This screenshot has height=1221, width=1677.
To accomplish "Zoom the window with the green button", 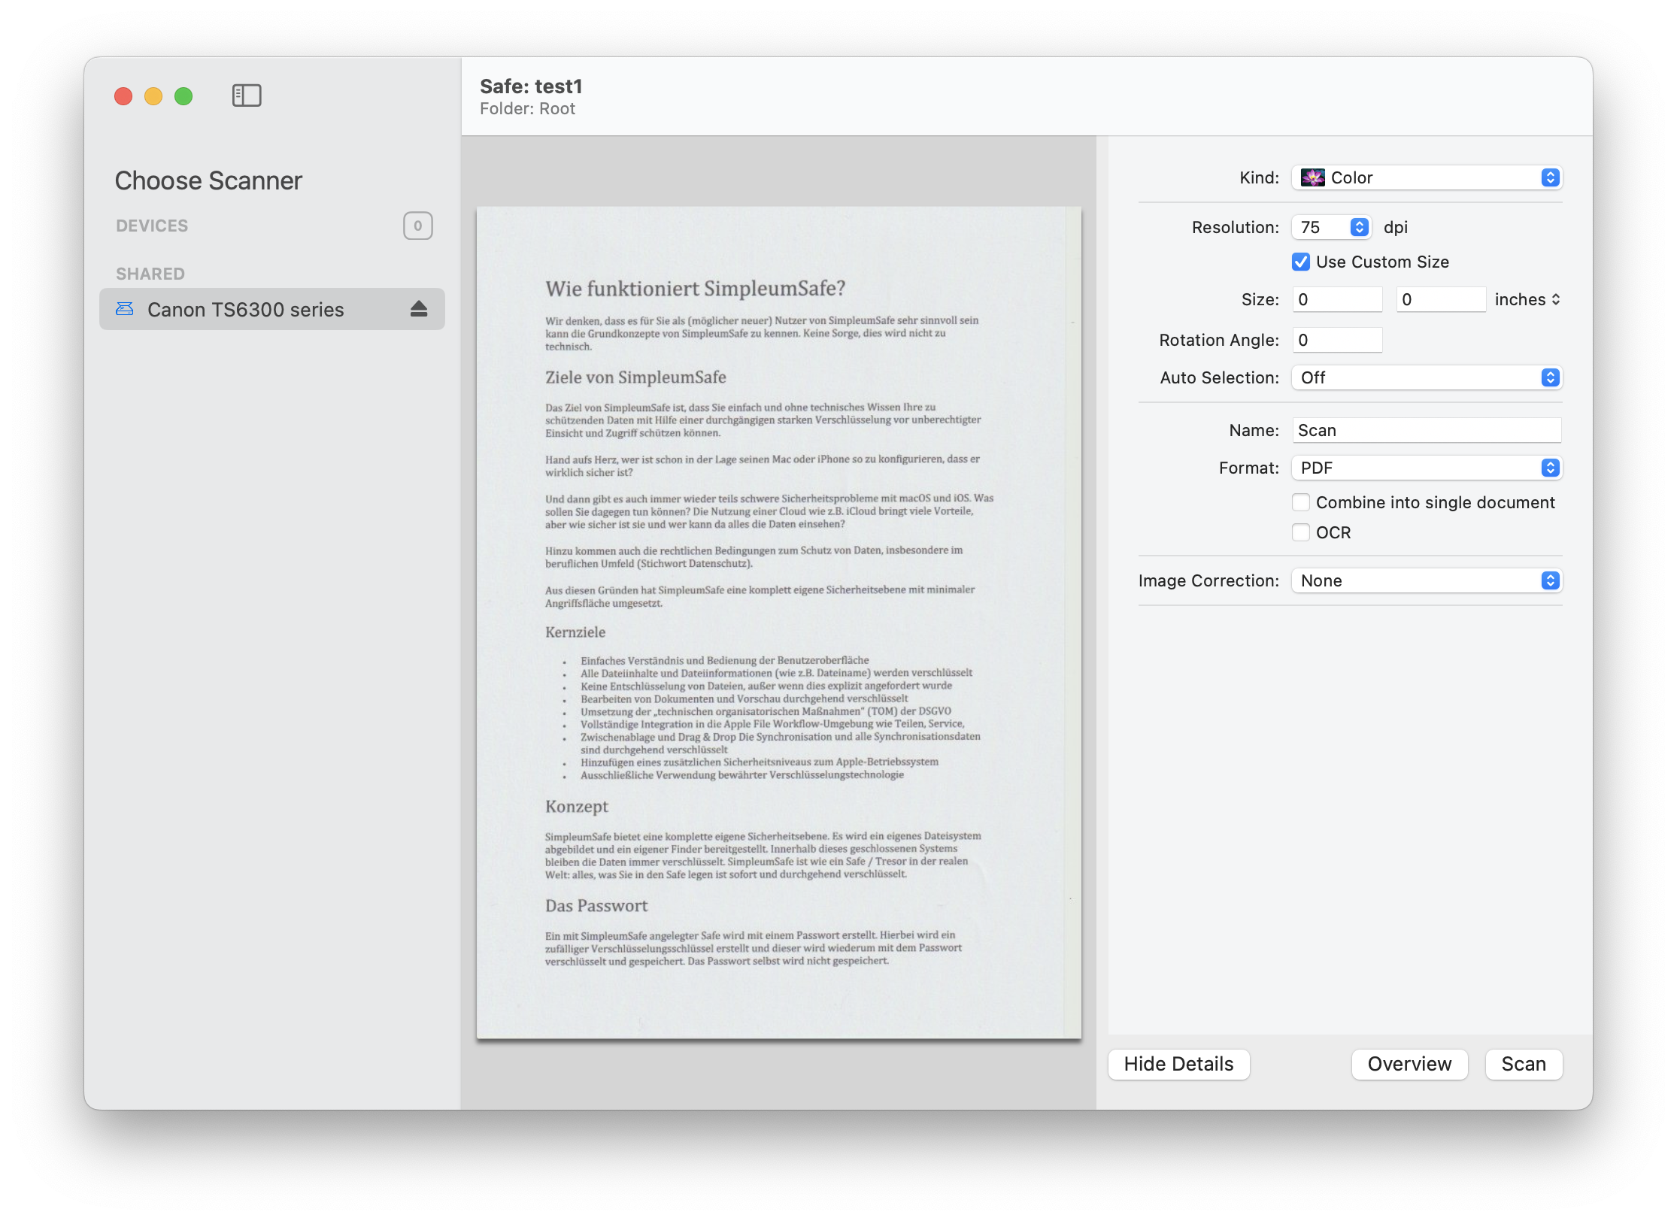I will 183,96.
